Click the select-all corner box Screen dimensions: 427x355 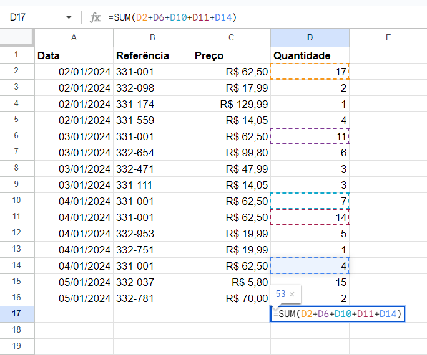click(x=17, y=37)
